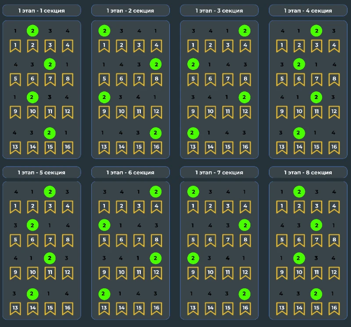Click bookmark 1 in section 1
This screenshot has width=351, height=327.
pos(15,46)
